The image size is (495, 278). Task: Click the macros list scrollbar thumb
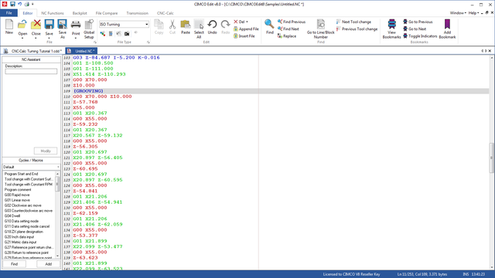coord(57,184)
